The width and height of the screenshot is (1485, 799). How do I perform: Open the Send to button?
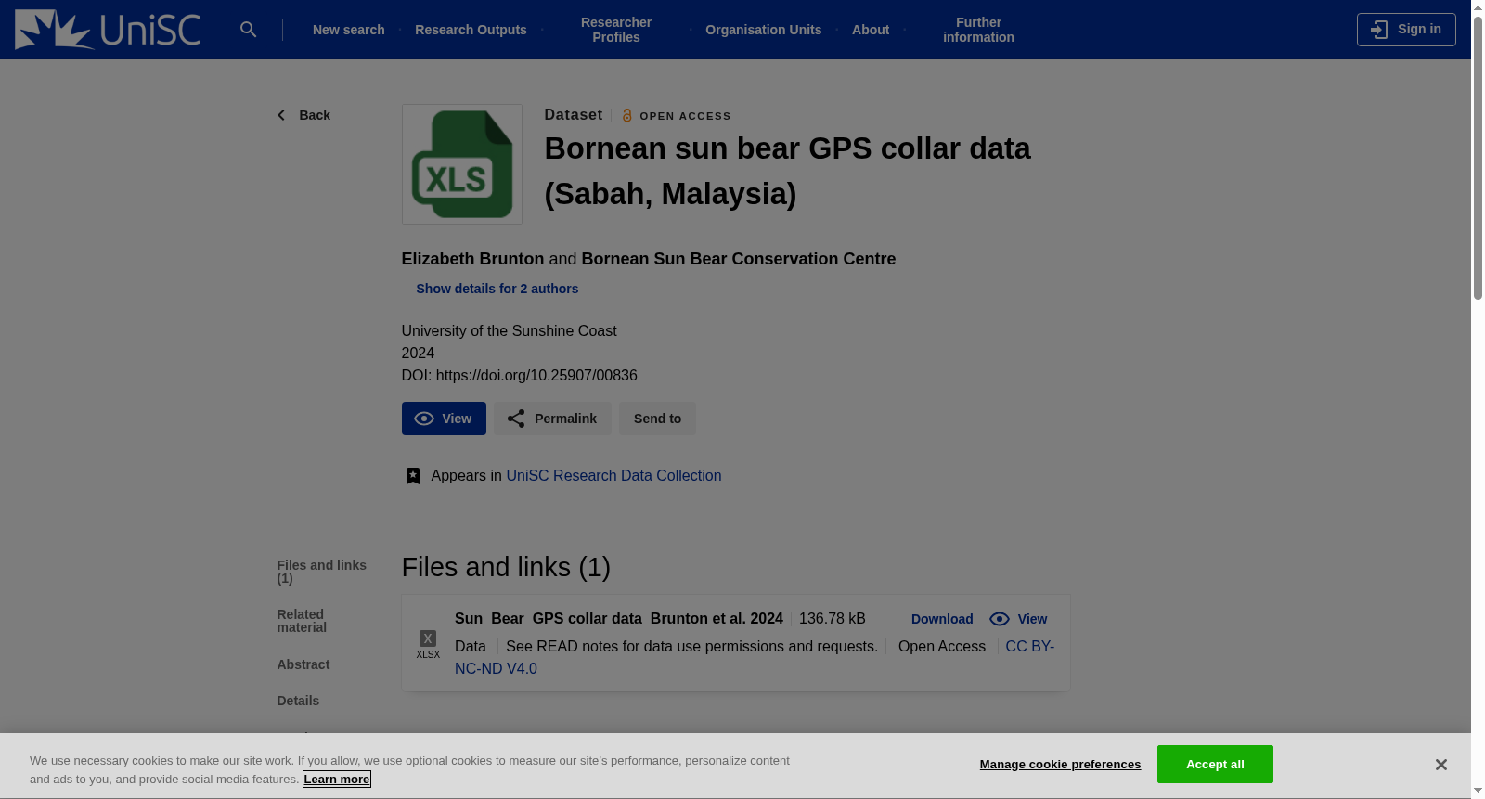point(657,419)
